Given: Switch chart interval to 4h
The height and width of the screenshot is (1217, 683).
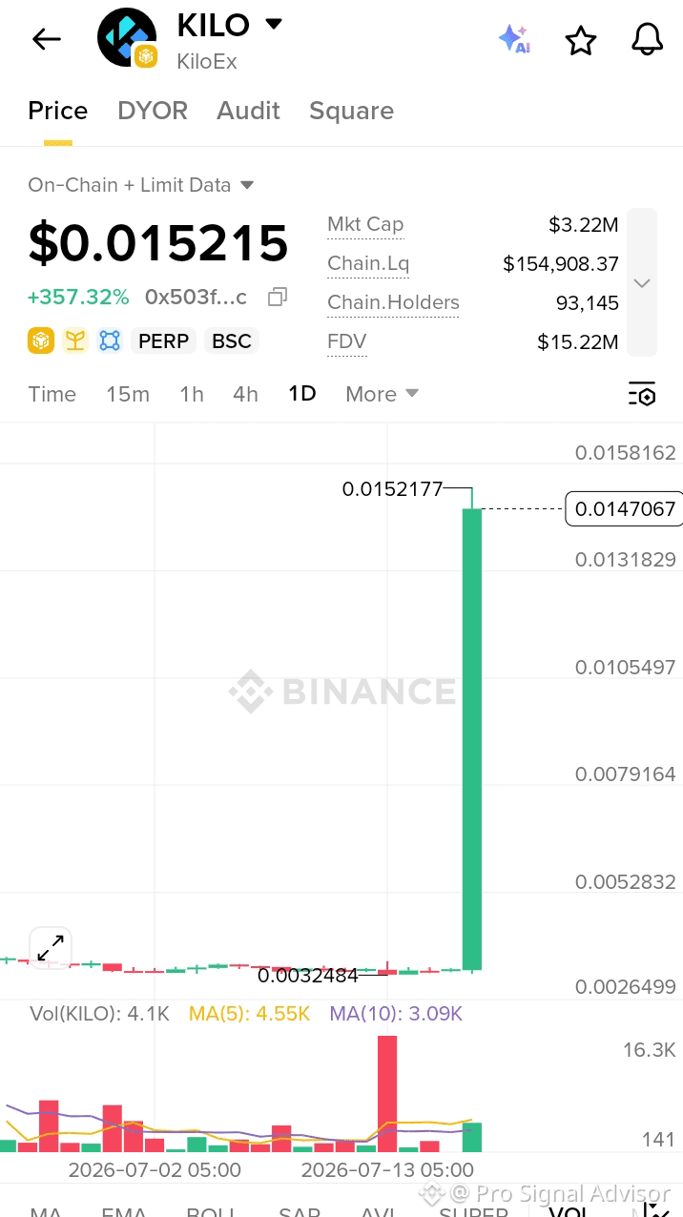Looking at the screenshot, I should (245, 394).
